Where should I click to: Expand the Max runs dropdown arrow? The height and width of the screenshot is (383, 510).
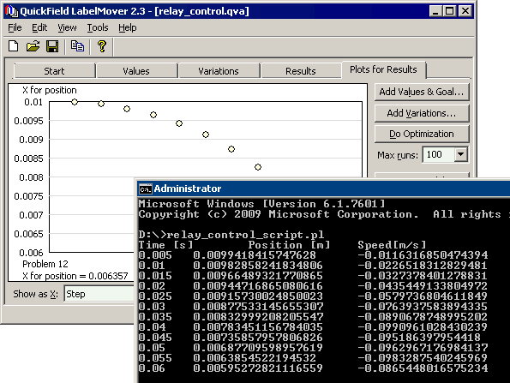pos(460,154)
